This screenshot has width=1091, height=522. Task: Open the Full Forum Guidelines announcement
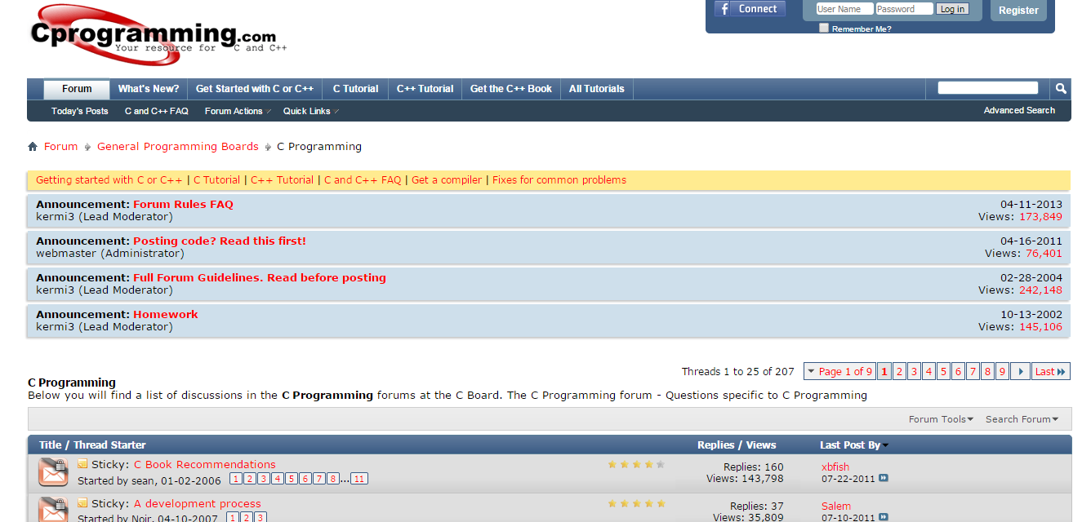pyautogui.click(x=260, y=278)
